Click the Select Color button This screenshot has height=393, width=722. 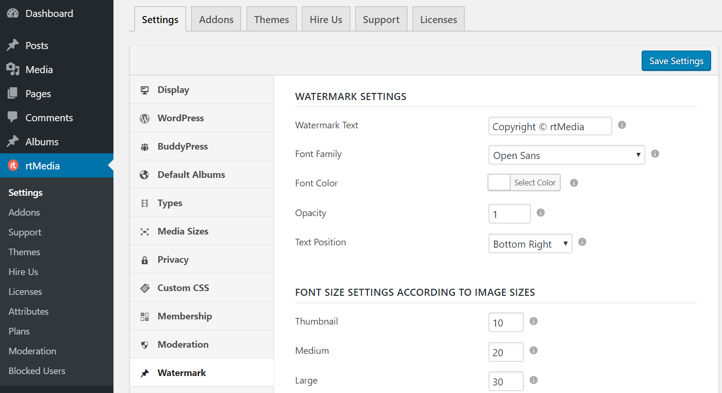click(535, 183)
